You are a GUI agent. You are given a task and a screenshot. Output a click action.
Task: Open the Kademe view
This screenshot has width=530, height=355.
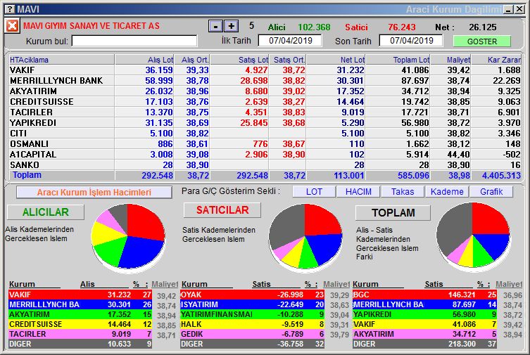447,192
